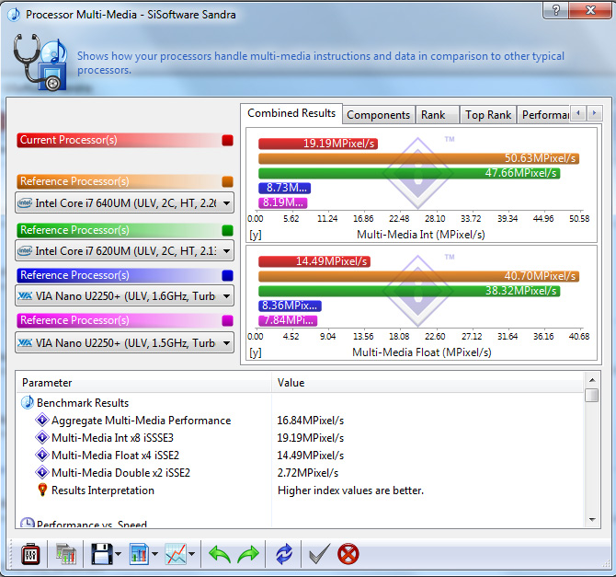Open the Top Rank tab
616x577 pixels.
pyautogui.click(x=488, y=115)
